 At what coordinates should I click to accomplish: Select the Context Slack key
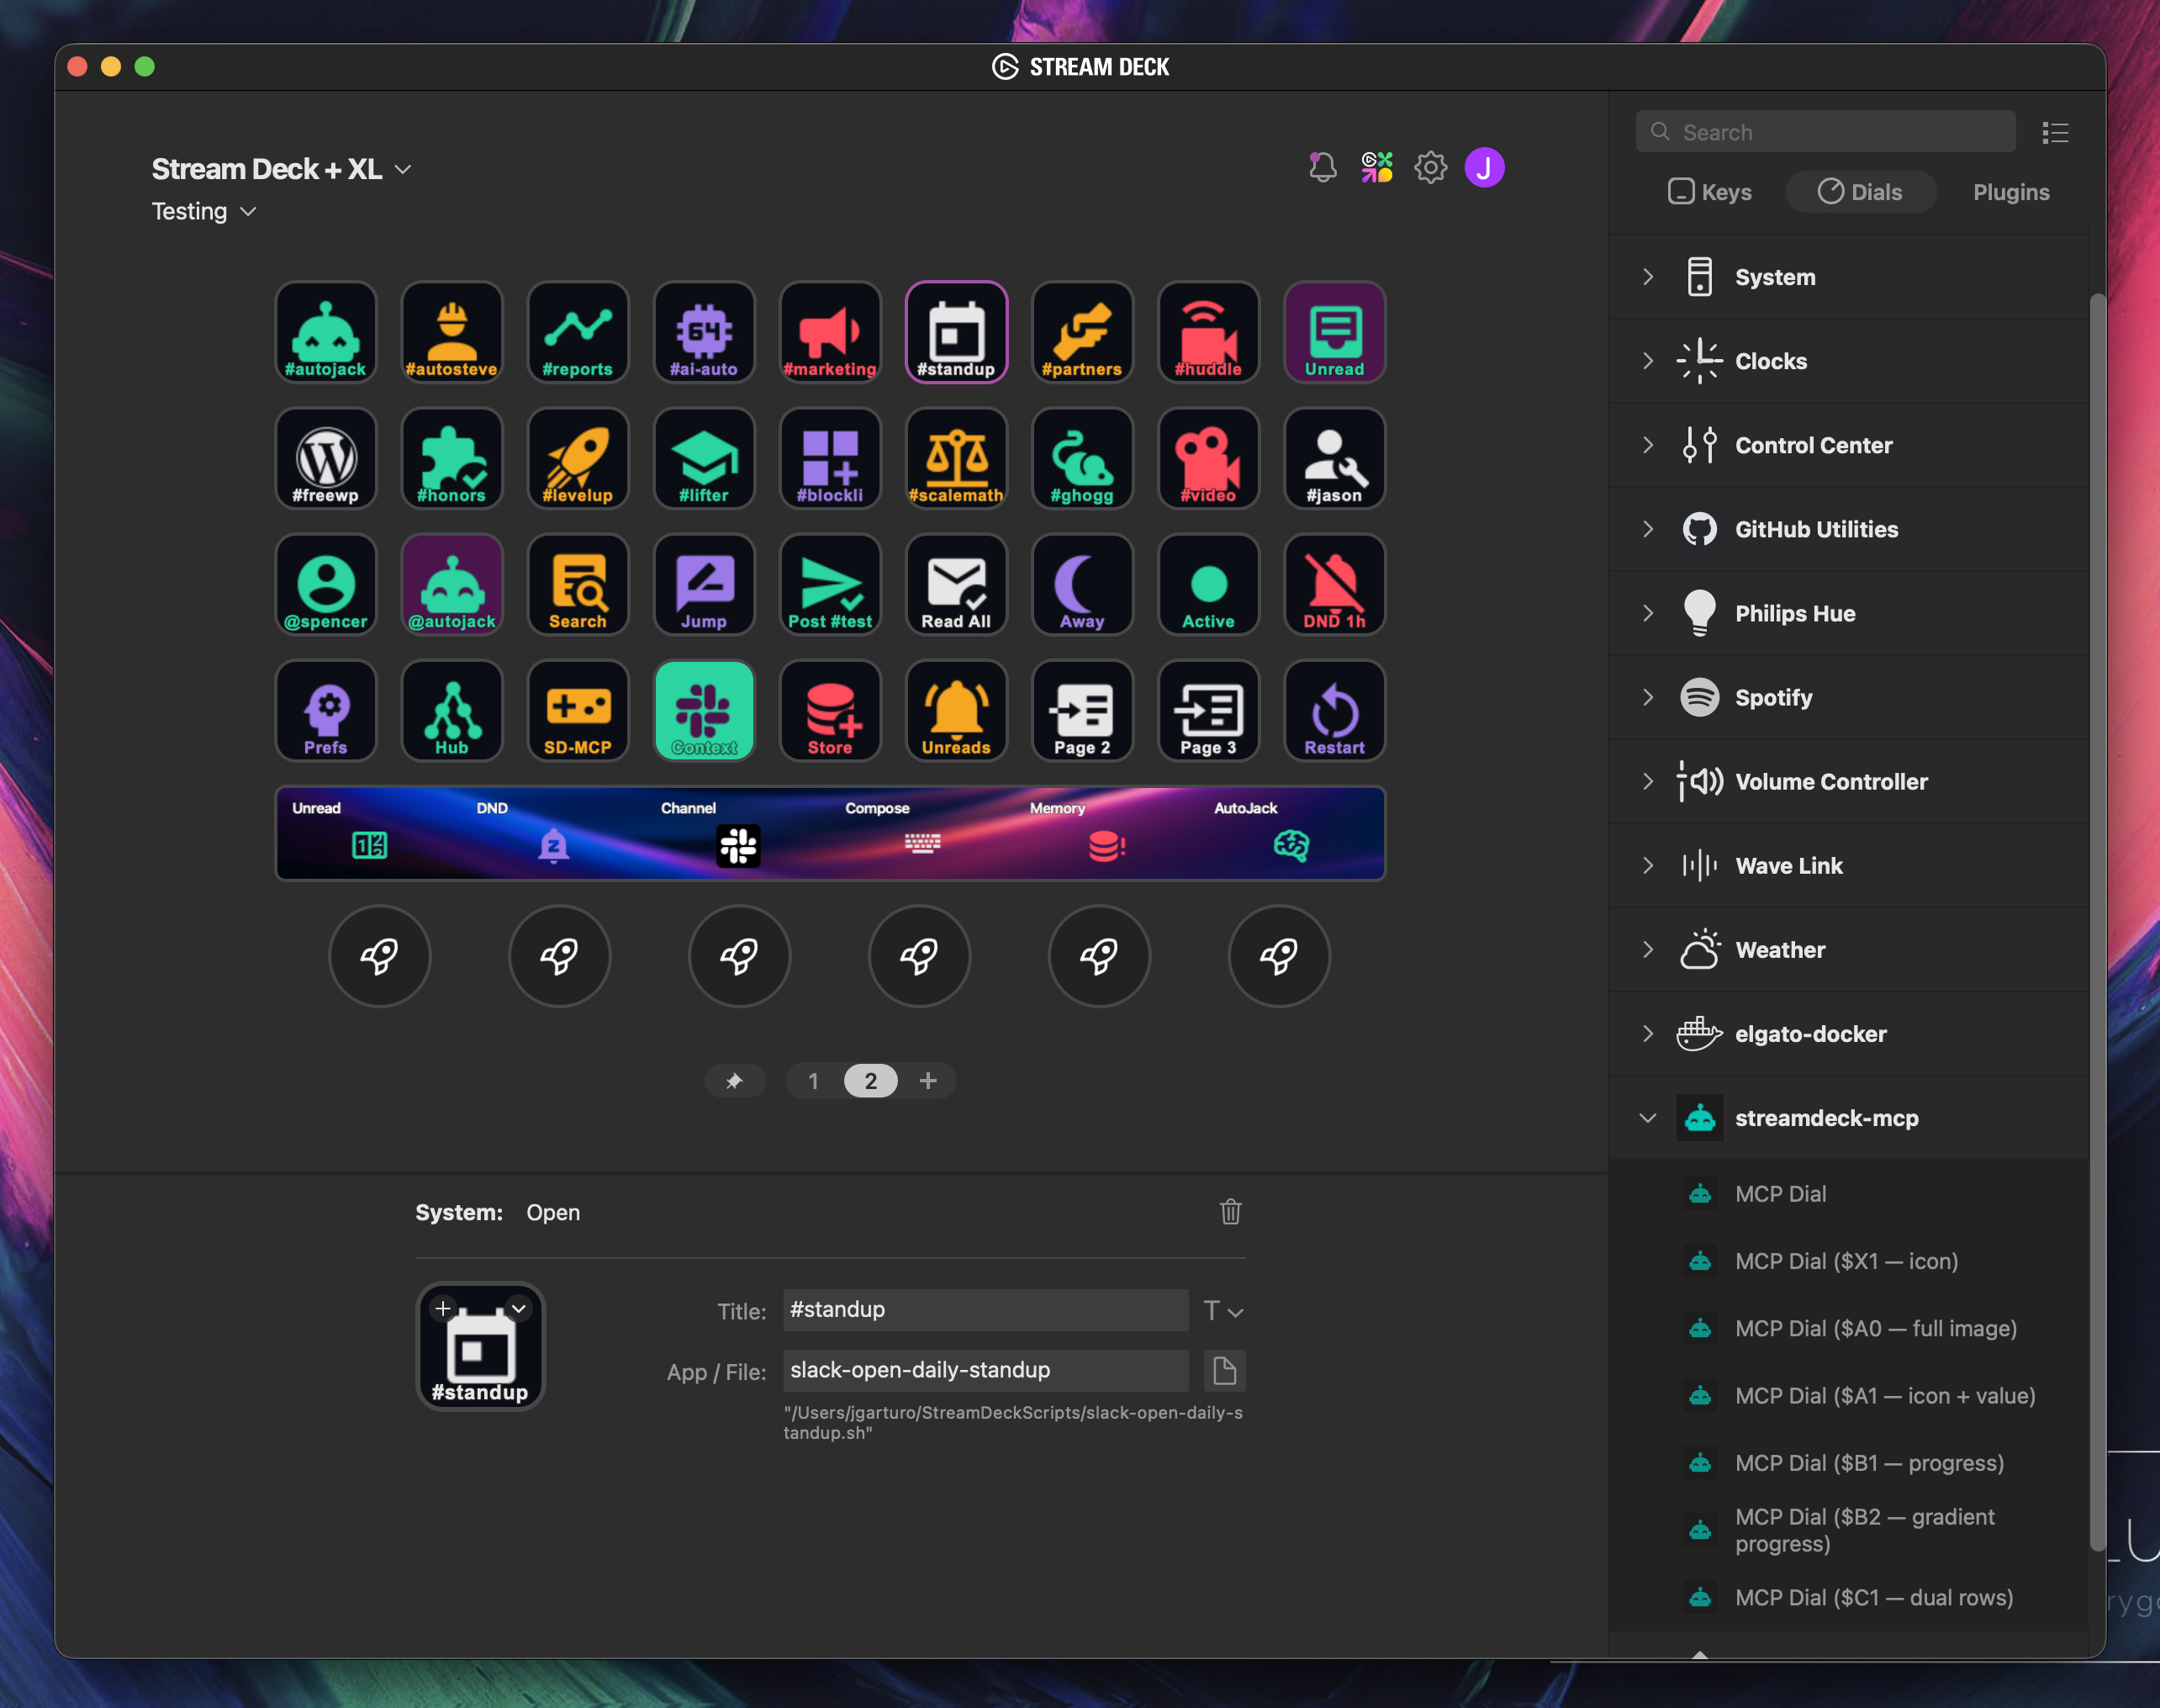point(704,710)
